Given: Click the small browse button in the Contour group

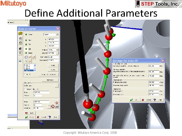Looking at the screenshot, I should pos(57,86).
